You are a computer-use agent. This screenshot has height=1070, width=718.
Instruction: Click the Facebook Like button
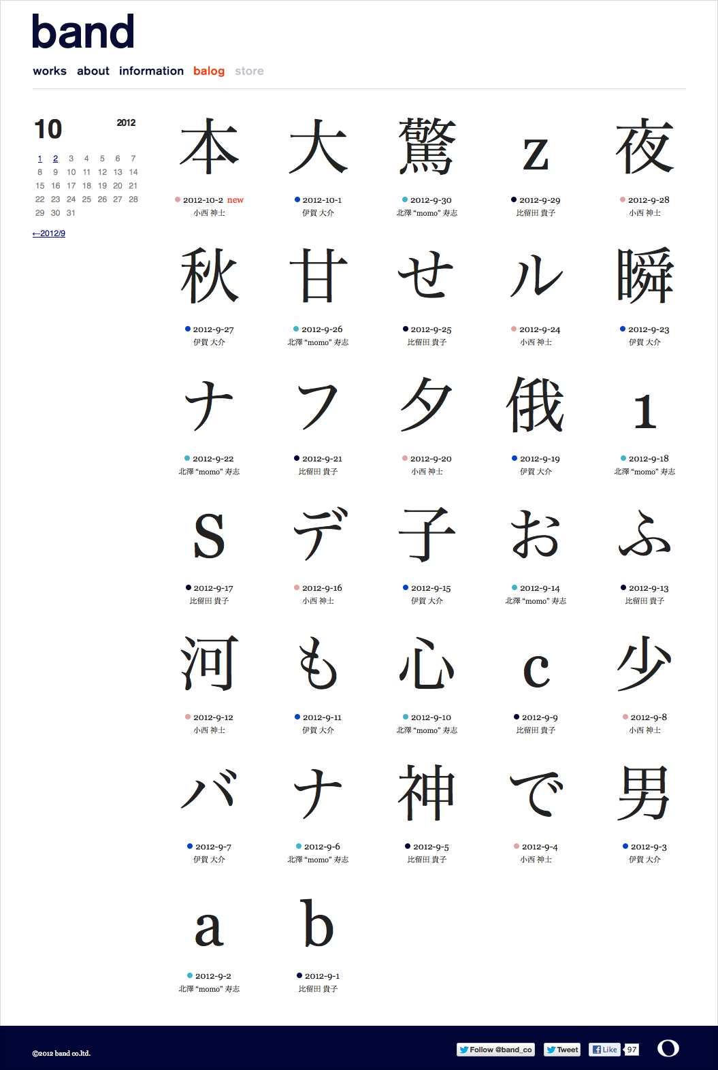pyautogui.click(x=604, y=1050)
